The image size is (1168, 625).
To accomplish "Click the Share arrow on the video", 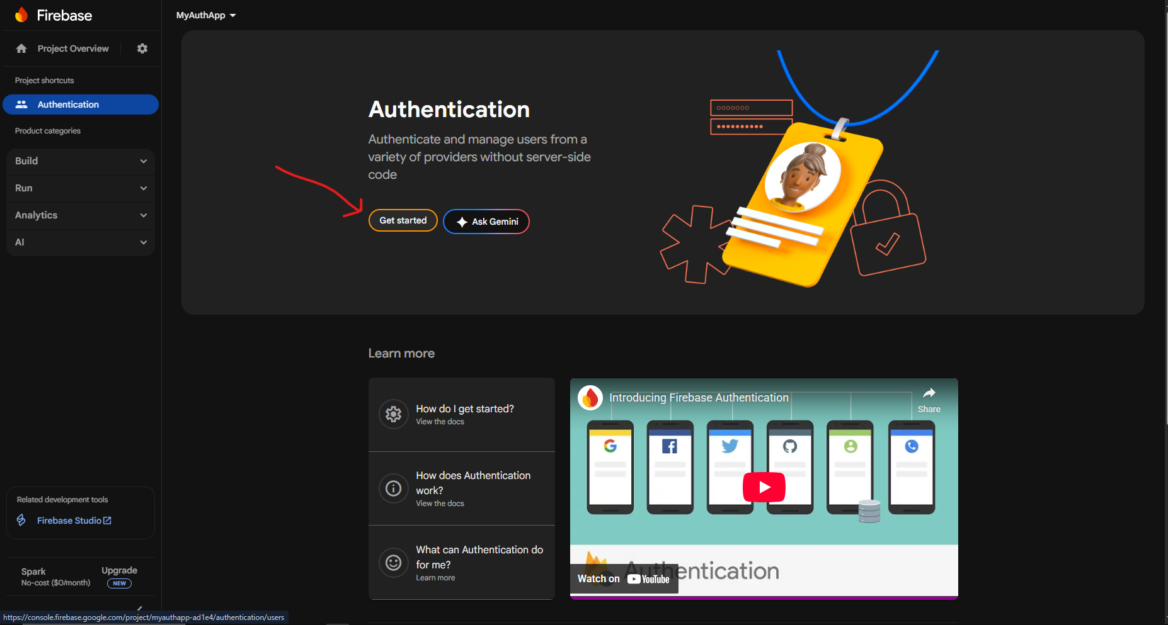I will 929,394.
